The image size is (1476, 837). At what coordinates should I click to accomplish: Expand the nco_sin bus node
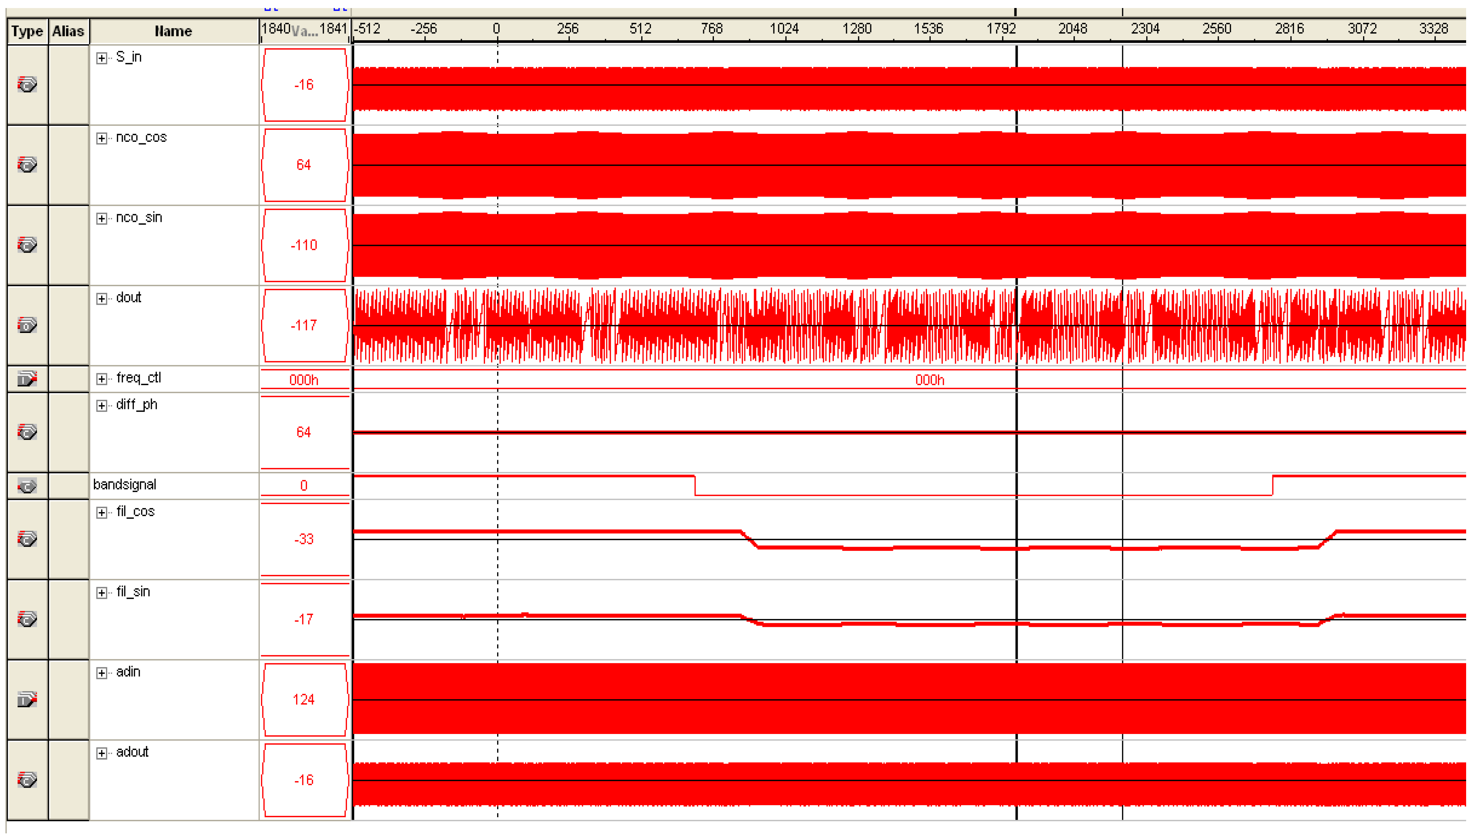[x=102, y=219]
